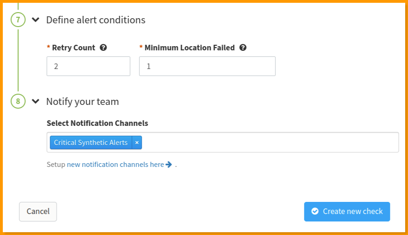Click the Create new check button
The height and width of the screenshot is (235, 408).
pos(347,212)
